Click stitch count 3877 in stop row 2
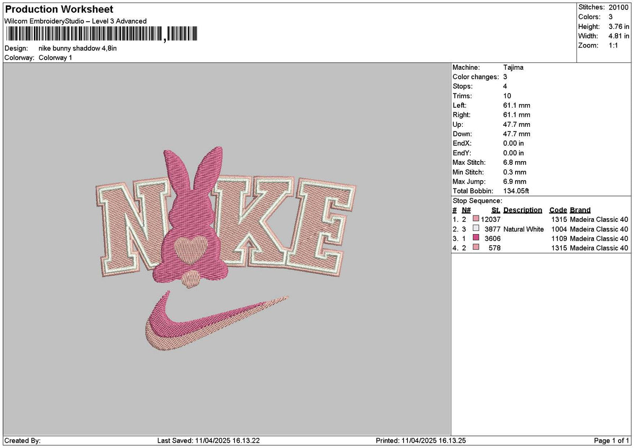Screen dimensions: 634x448 (x=492, y=229)
